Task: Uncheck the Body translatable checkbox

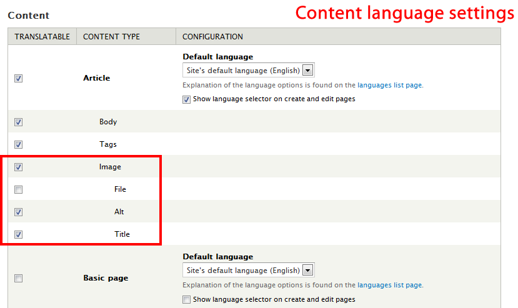Action: (x=19, y=122)
